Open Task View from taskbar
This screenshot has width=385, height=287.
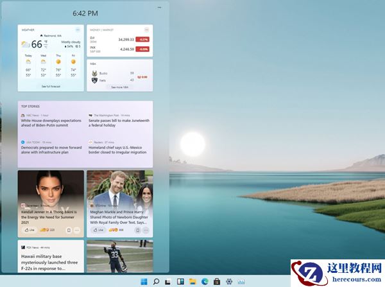pos(168,282)
